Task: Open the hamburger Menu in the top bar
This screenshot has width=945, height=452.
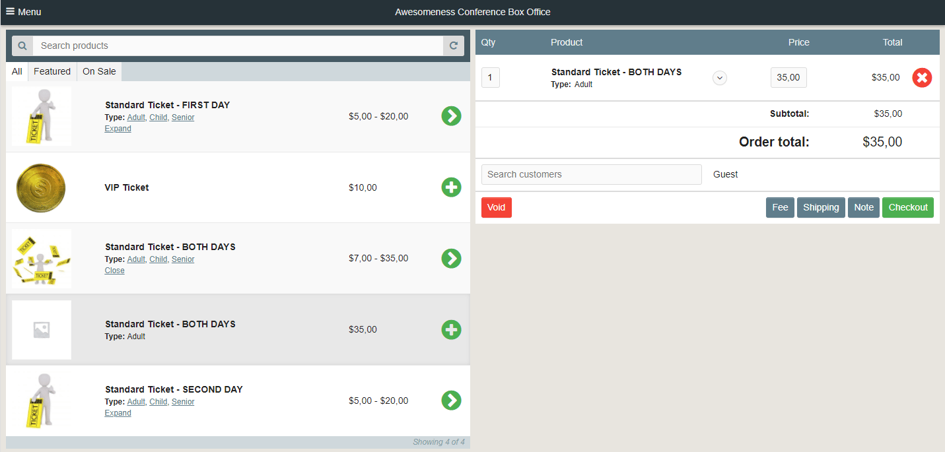Action: point(23,11)
